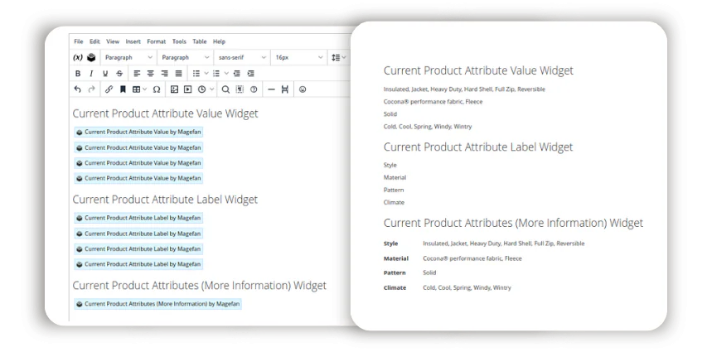This screenshot has height=352, width=707.
Task: Open the Edit menu
Action: pos(94,41)
